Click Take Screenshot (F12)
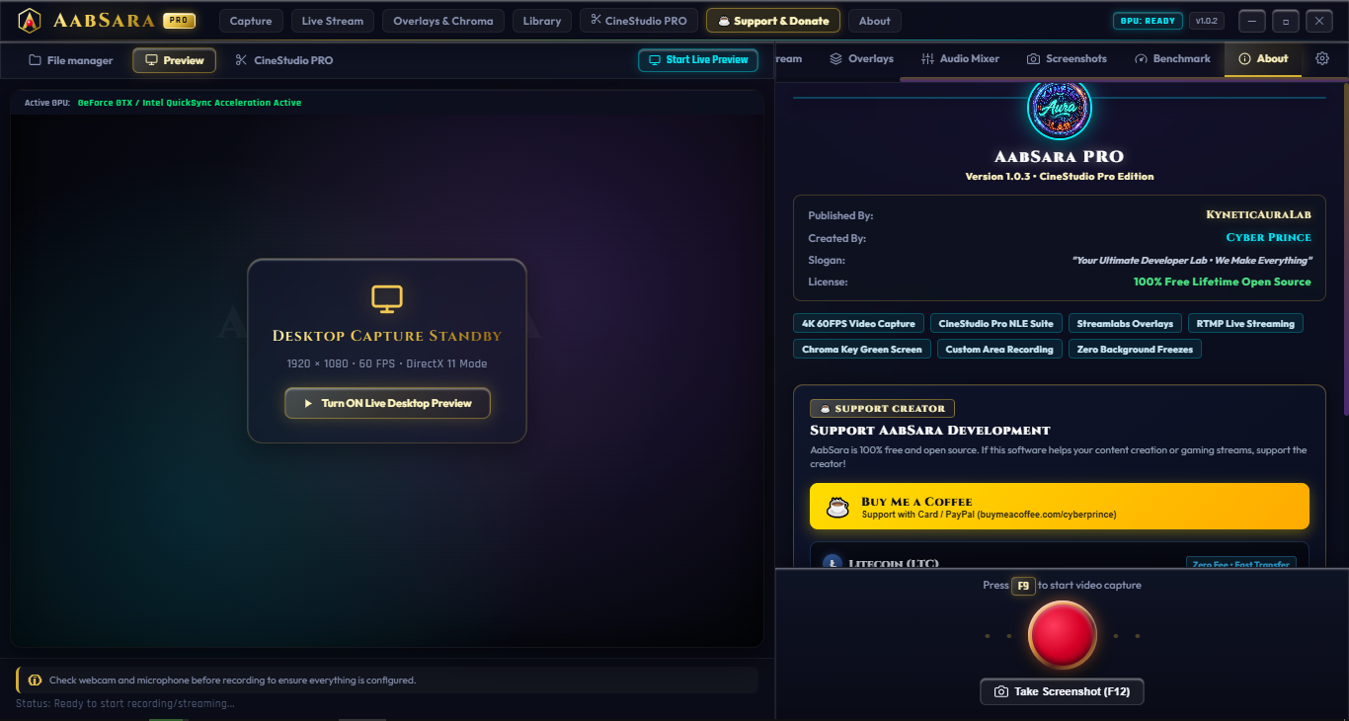This screenshot has height=721, width=1349. tap(1062, 691)
